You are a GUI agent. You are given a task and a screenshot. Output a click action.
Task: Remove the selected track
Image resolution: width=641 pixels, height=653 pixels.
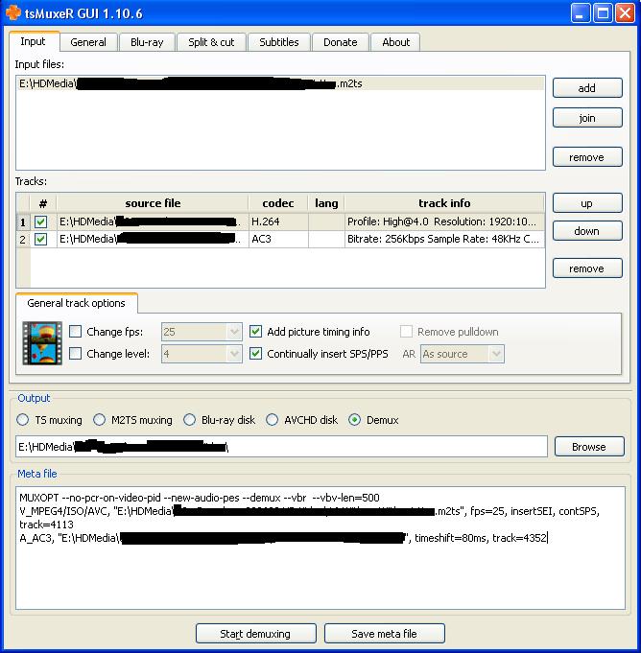(x=587, y=268)
